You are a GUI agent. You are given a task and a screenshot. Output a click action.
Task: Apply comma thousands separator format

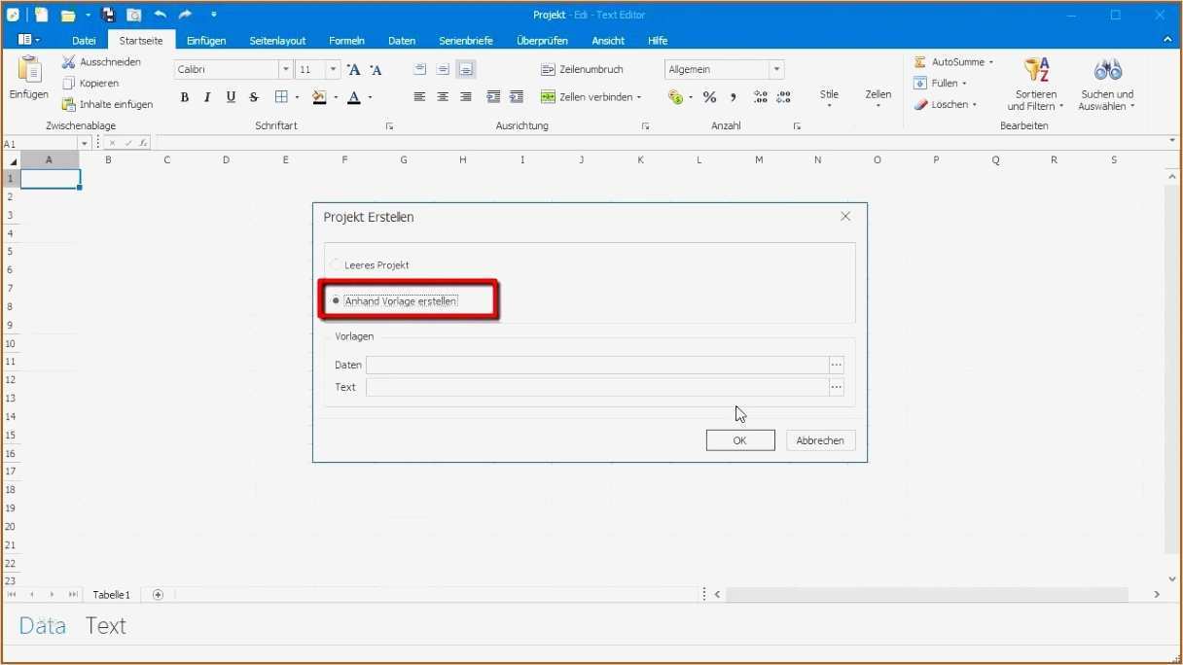733,97
